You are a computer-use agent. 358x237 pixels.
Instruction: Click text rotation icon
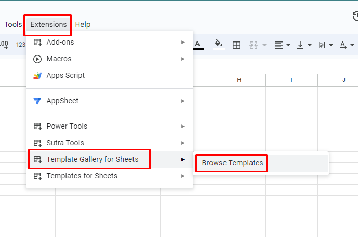(x=343, y=45)
